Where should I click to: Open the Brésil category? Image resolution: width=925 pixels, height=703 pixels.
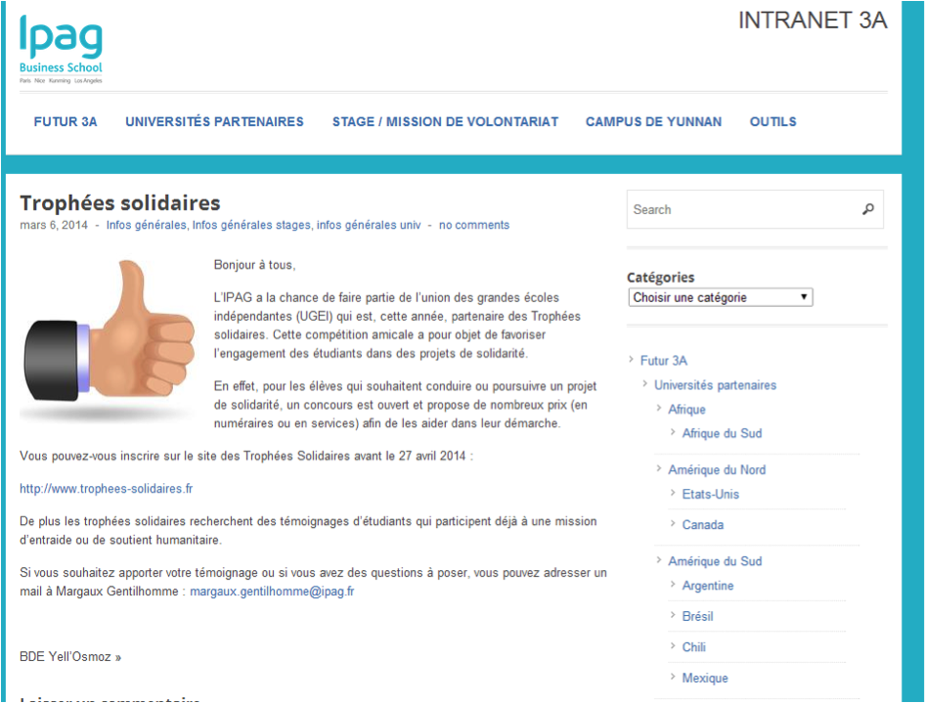tap(698, 616)
